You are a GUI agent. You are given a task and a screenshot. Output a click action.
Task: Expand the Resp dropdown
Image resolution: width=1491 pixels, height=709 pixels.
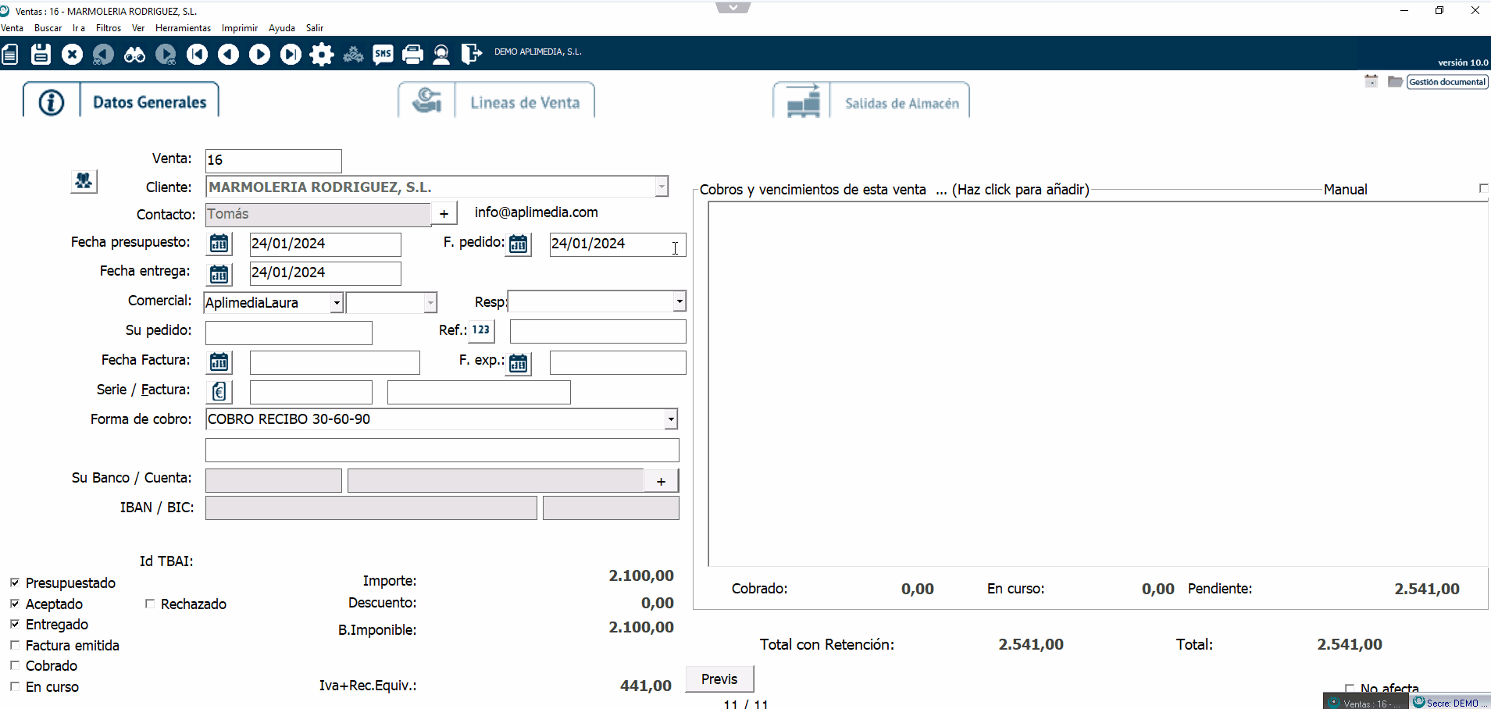pos(679,301)
